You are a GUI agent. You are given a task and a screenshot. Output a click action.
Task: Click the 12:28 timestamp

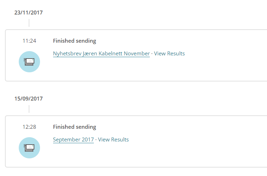tap(29, 127)
